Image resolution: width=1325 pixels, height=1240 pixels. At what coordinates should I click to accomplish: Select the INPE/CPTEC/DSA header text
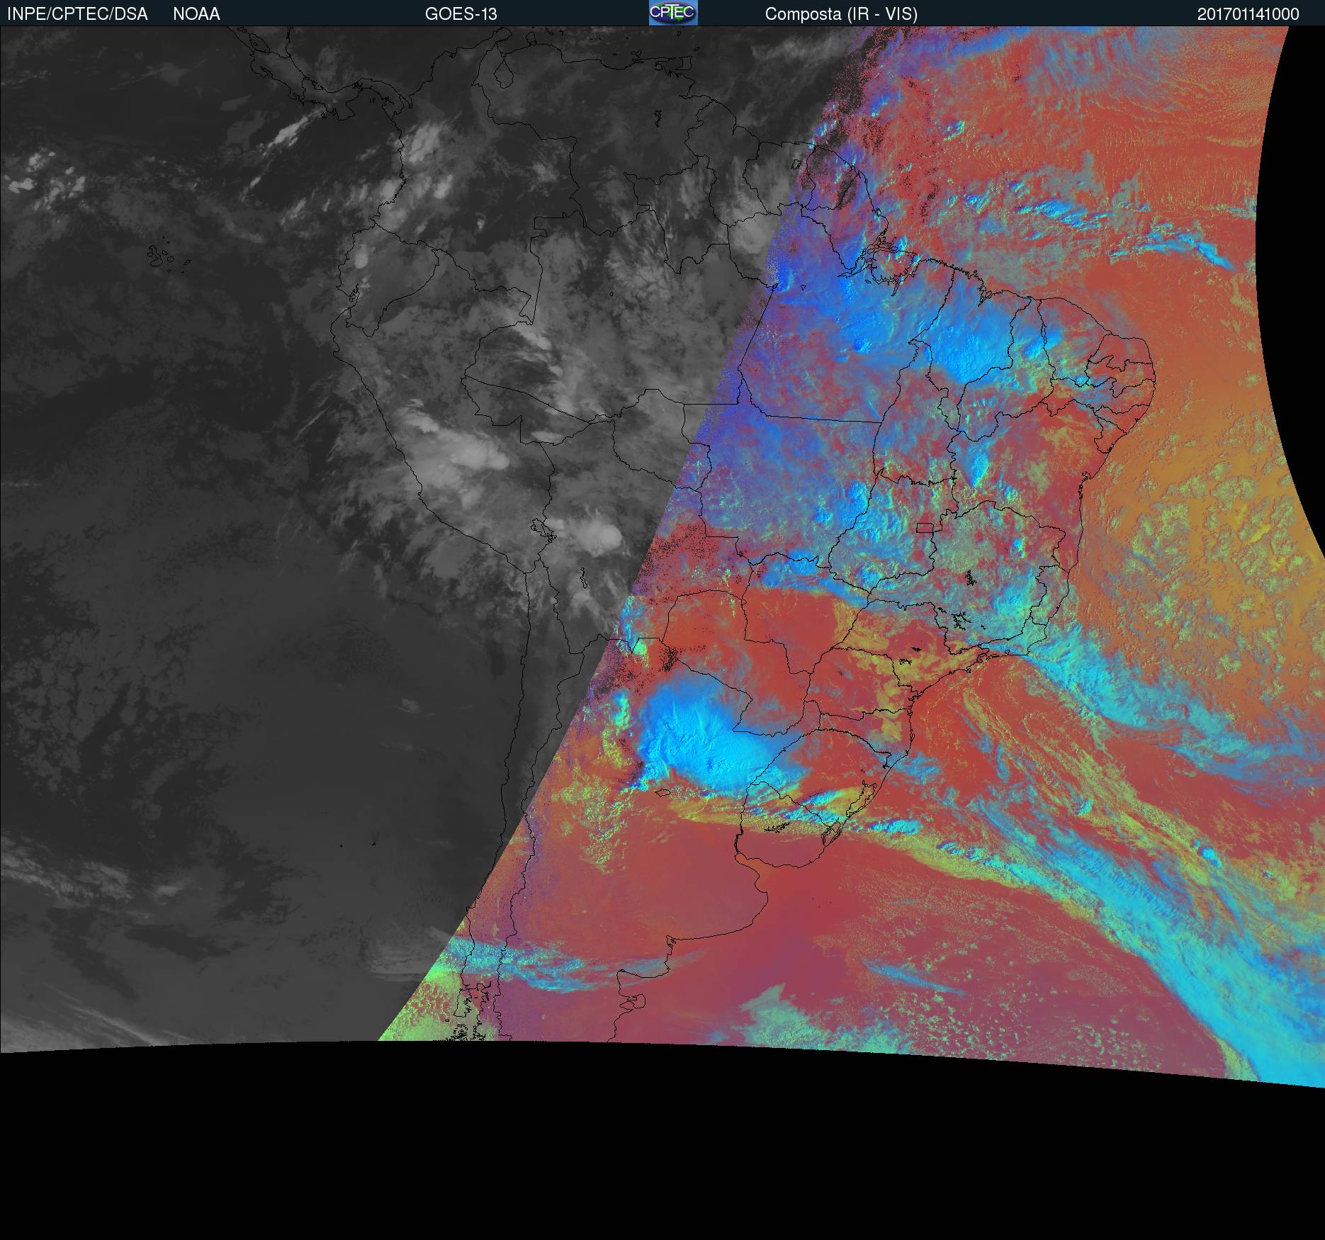click(x=77, y=14)
